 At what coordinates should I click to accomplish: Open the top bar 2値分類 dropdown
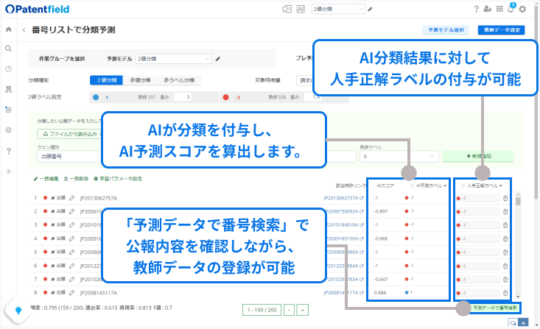click(339, 10)
